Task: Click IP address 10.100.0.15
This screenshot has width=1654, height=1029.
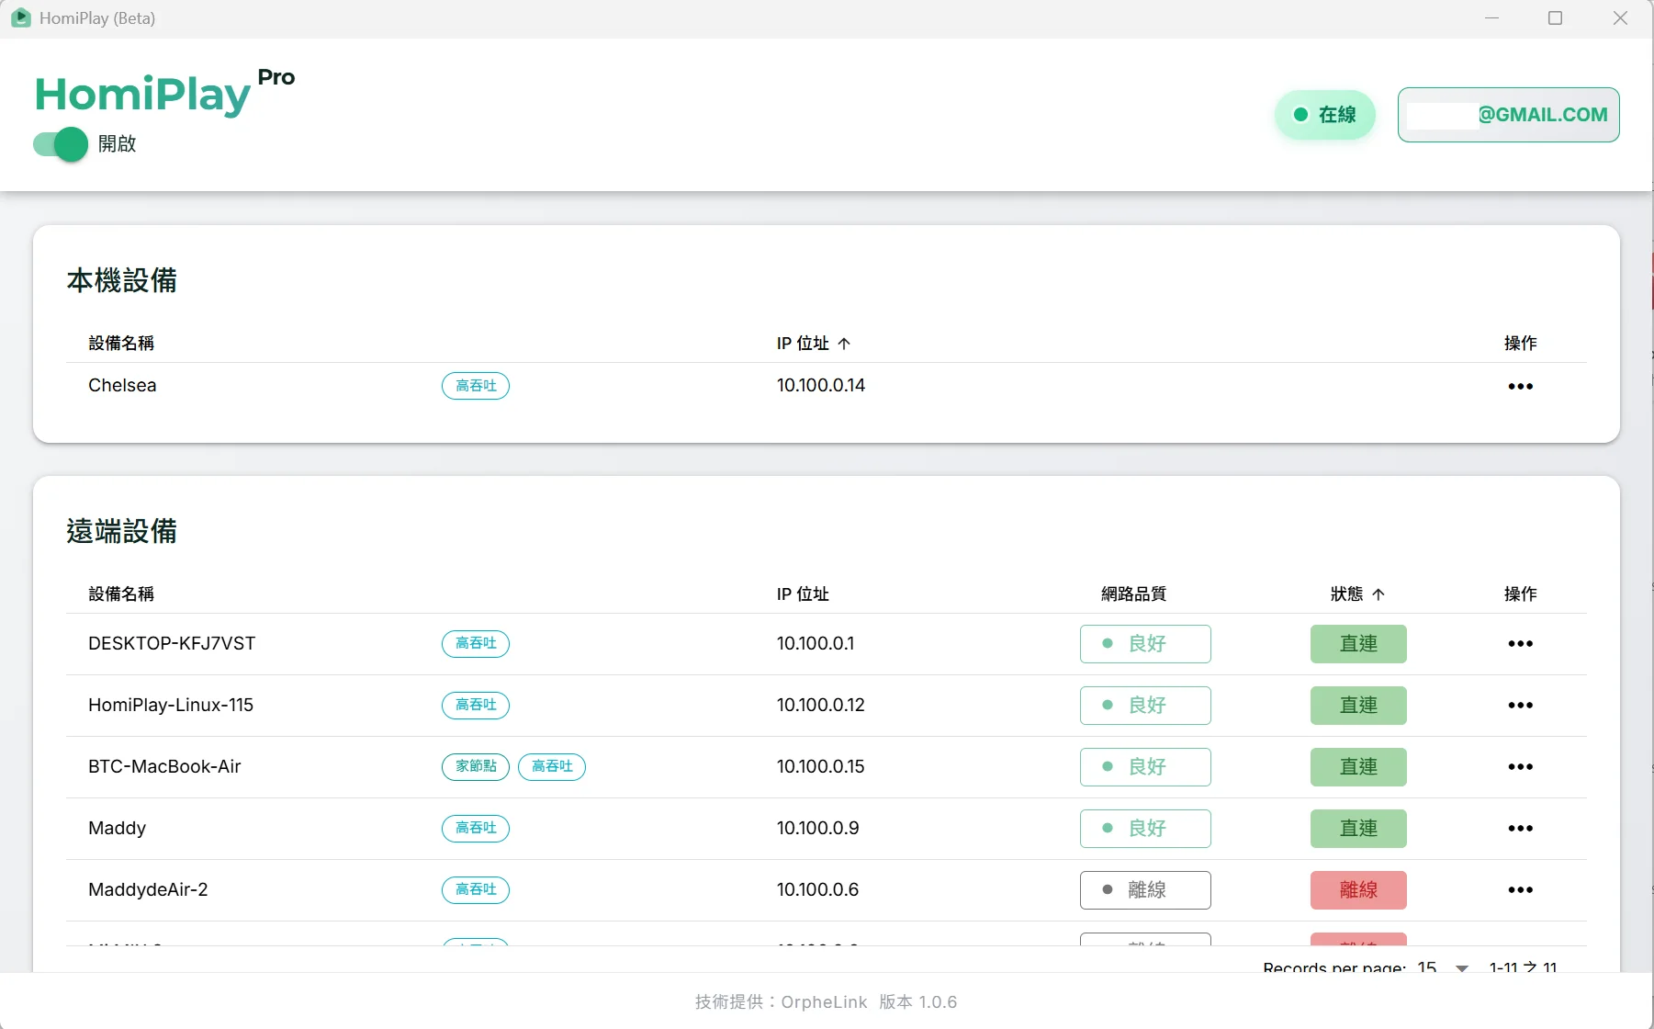Action: (821, 767)
